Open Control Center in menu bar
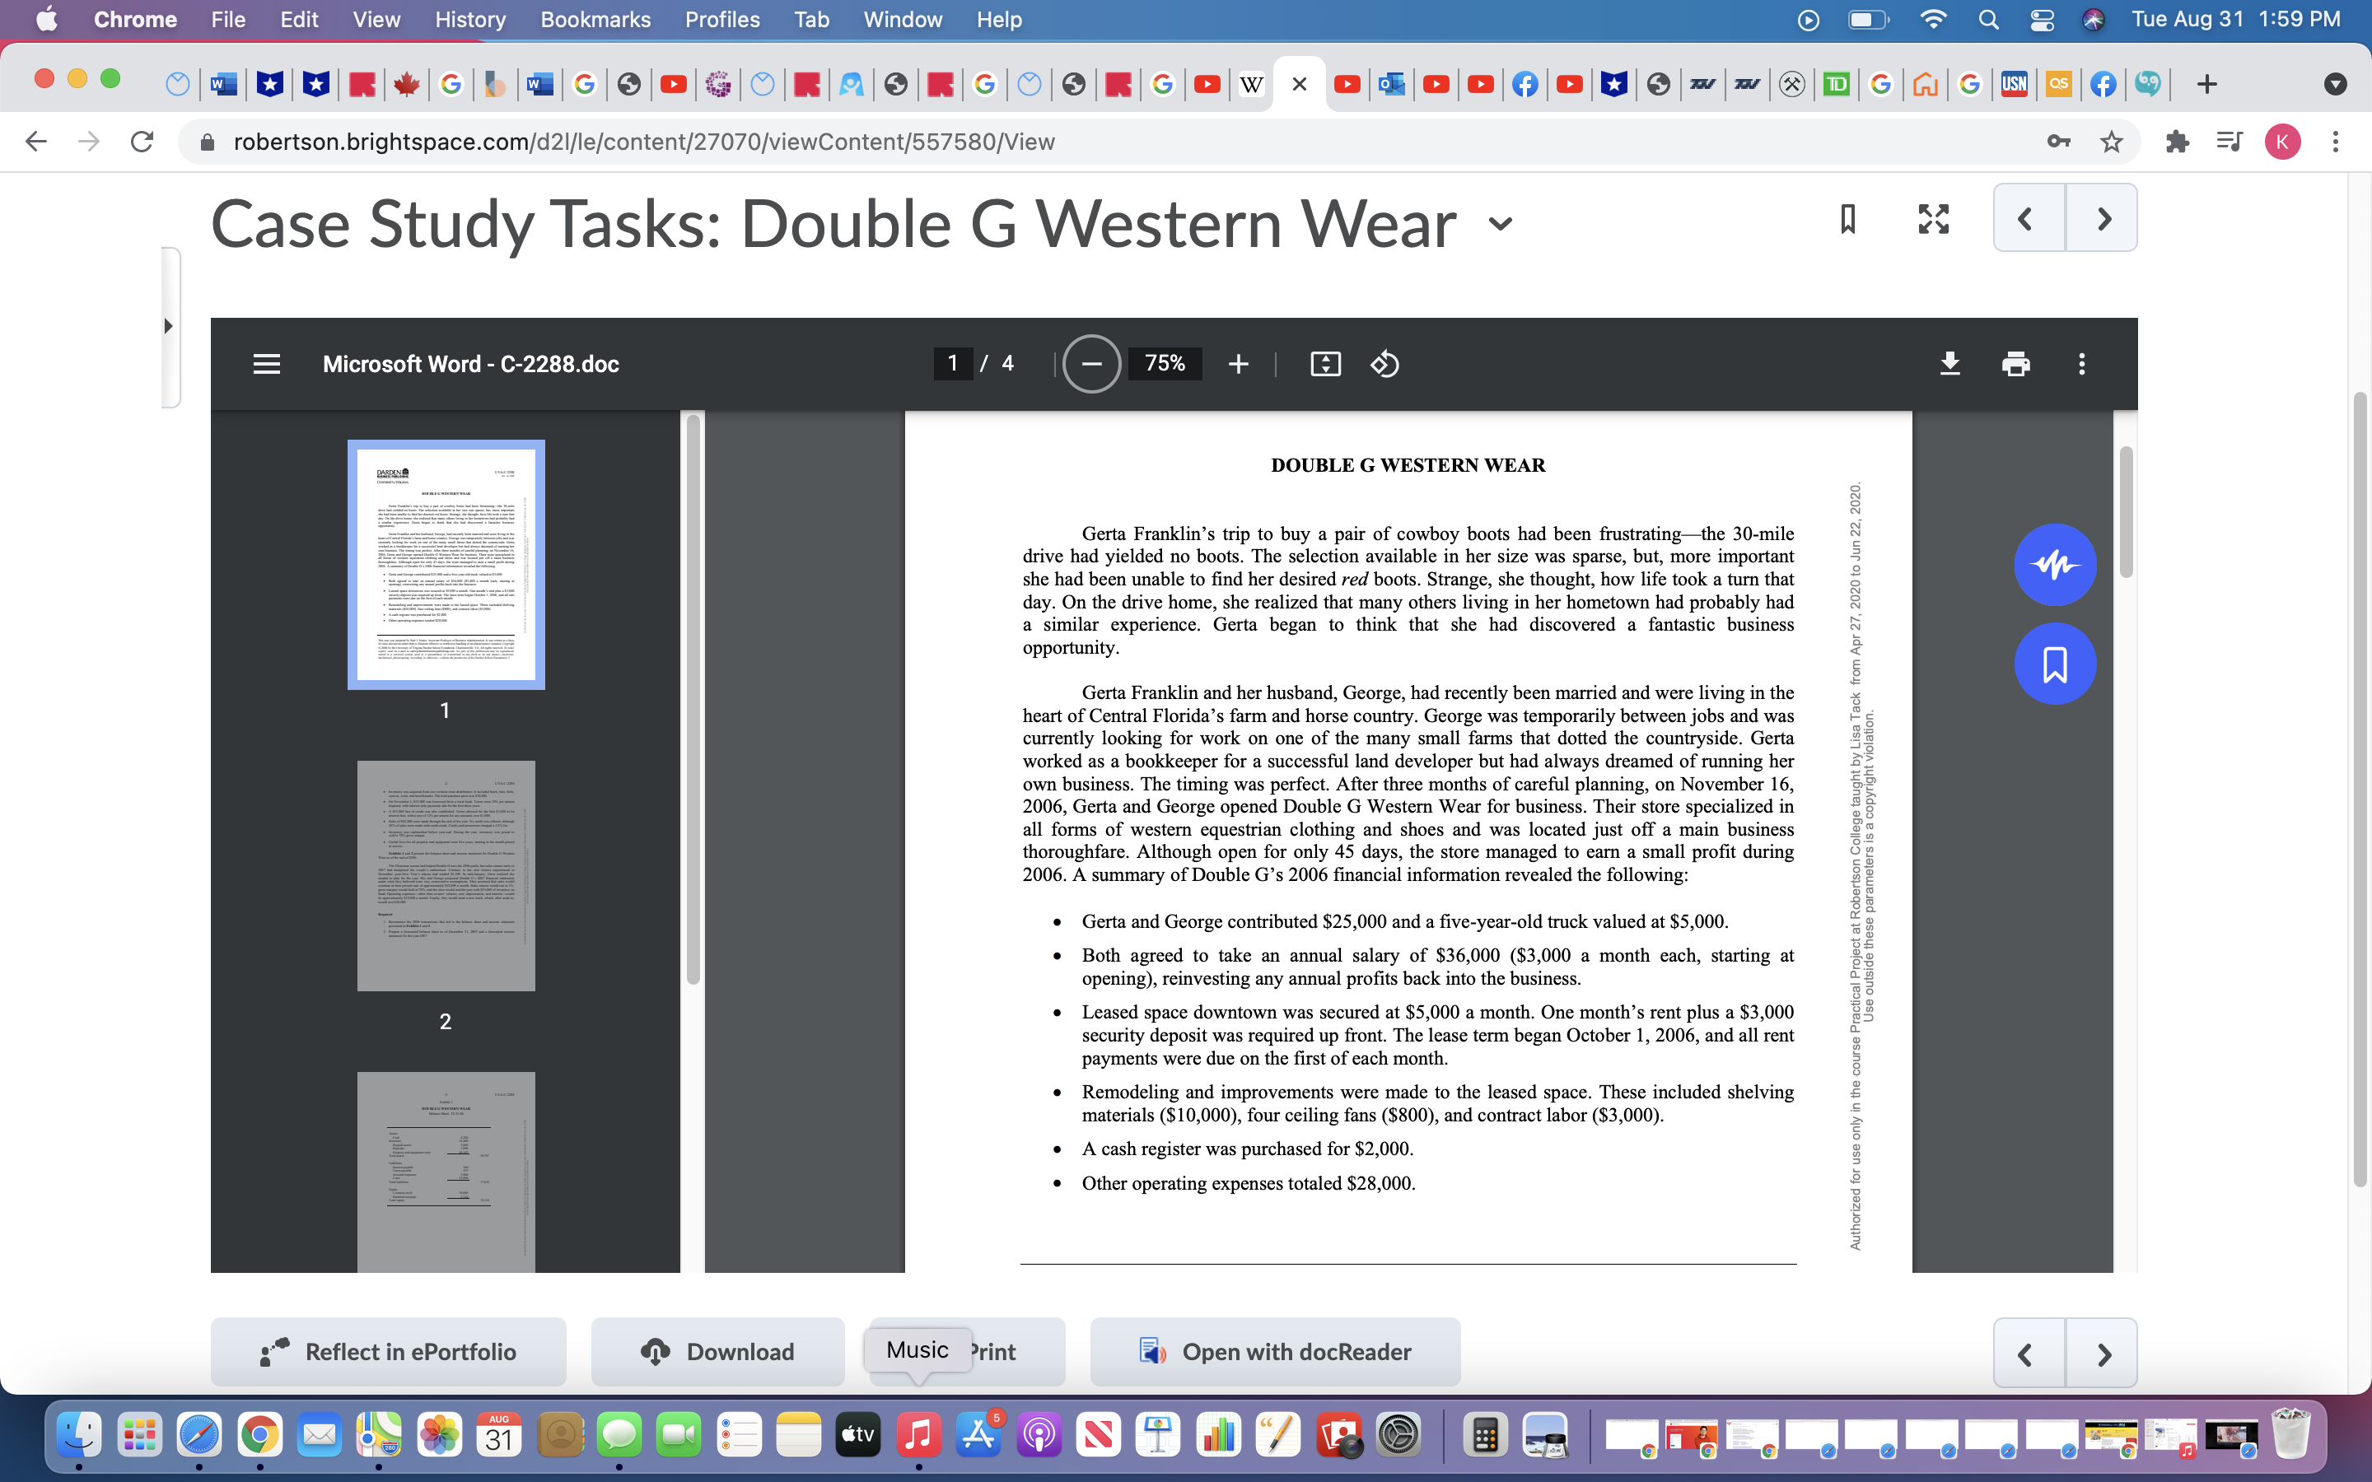 (x=2042, y=20)
